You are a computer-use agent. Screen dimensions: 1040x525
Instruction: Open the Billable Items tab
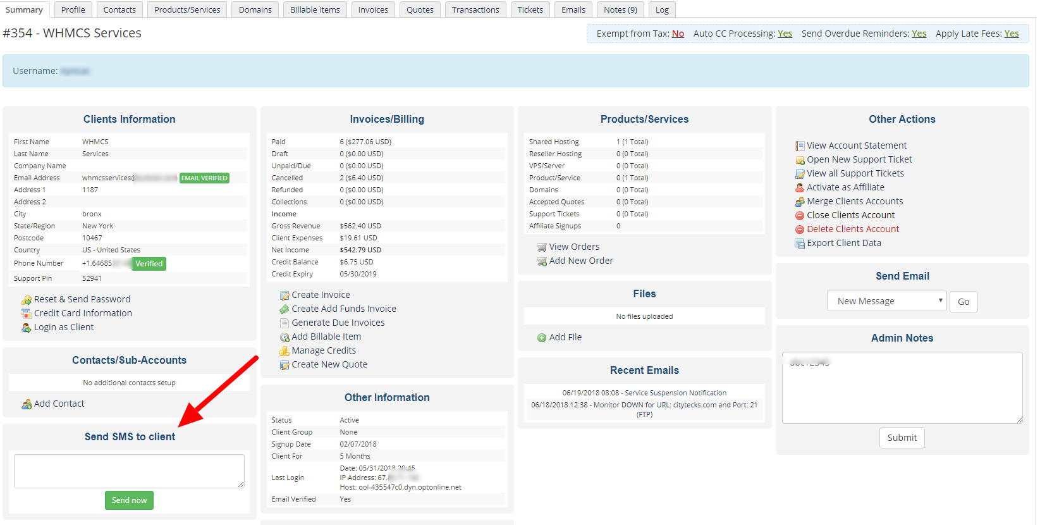pos(315,9)
